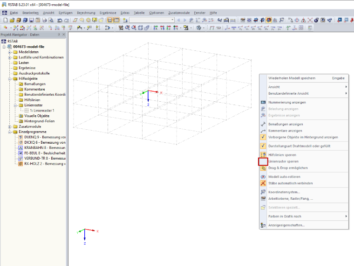The height and width of the screenshot is (266, 354).
Task: Show bending moment My results icon
Action: [x=260, y=28]
